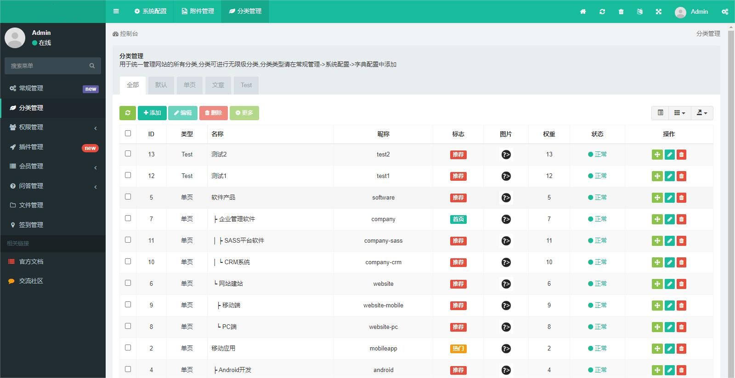735x378 pixels.
Task: Open the 更多 dropdown button
Action: tap(244, 113)
